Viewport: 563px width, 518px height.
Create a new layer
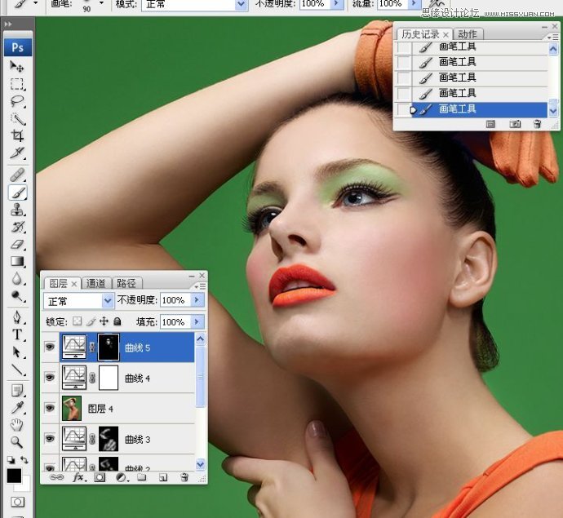click(x=163, y=477)
